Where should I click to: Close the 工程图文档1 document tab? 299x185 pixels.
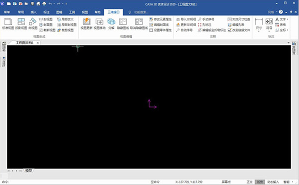[38, 42]
